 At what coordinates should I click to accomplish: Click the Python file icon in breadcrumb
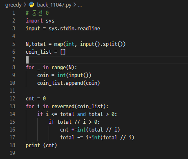point(31,5)
